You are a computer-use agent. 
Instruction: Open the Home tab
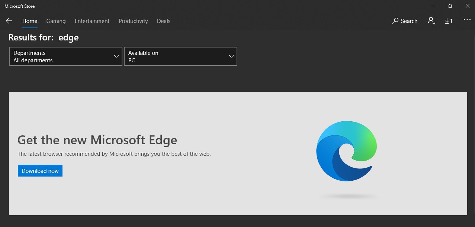(x=30, y=21)
